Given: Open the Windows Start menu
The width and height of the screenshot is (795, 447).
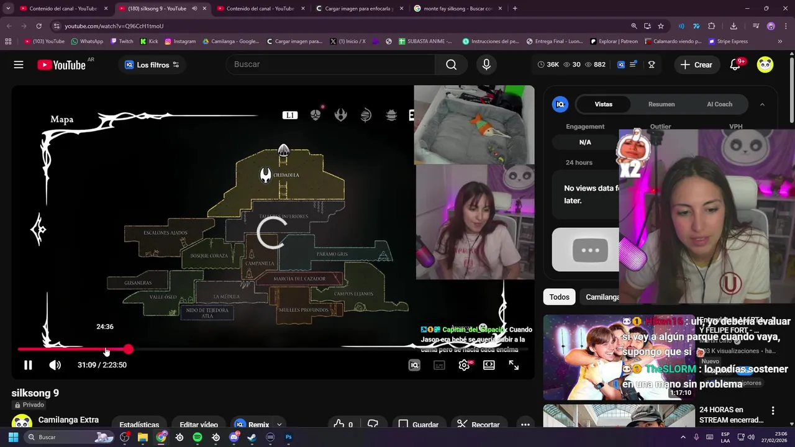Looking at the screenshot, I should pos(13,437).
